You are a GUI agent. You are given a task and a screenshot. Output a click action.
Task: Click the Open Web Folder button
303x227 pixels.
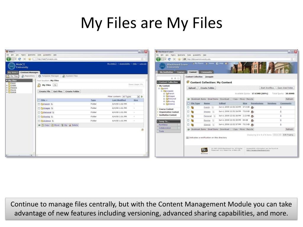tap(285, 88)
